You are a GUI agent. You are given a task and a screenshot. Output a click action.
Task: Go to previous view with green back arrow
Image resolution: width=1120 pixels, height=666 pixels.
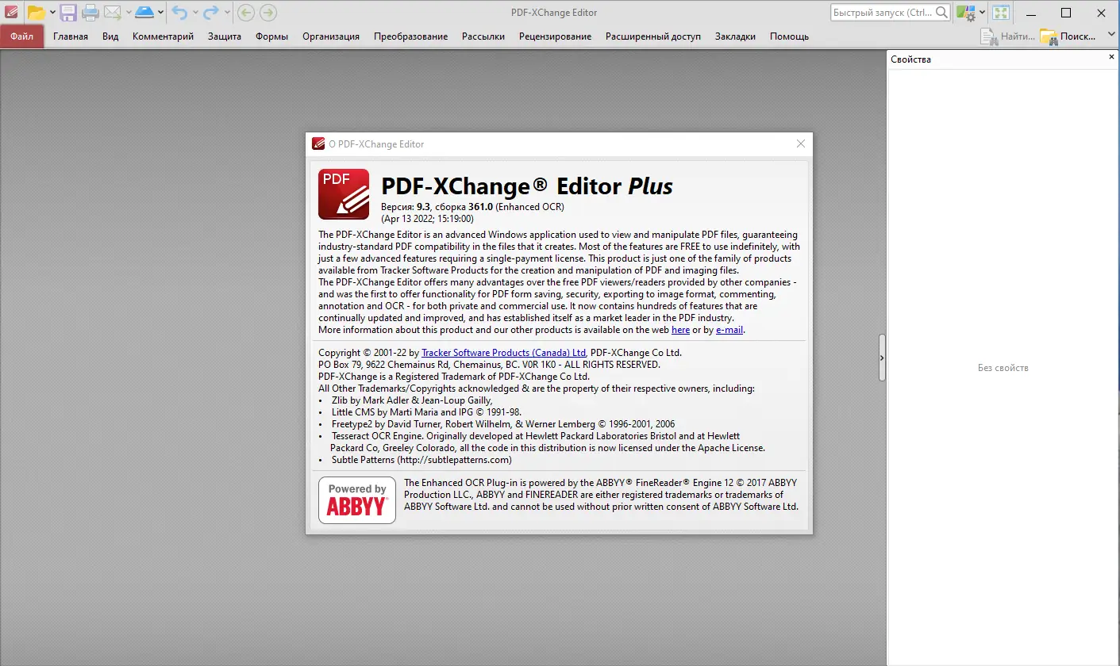245,12
